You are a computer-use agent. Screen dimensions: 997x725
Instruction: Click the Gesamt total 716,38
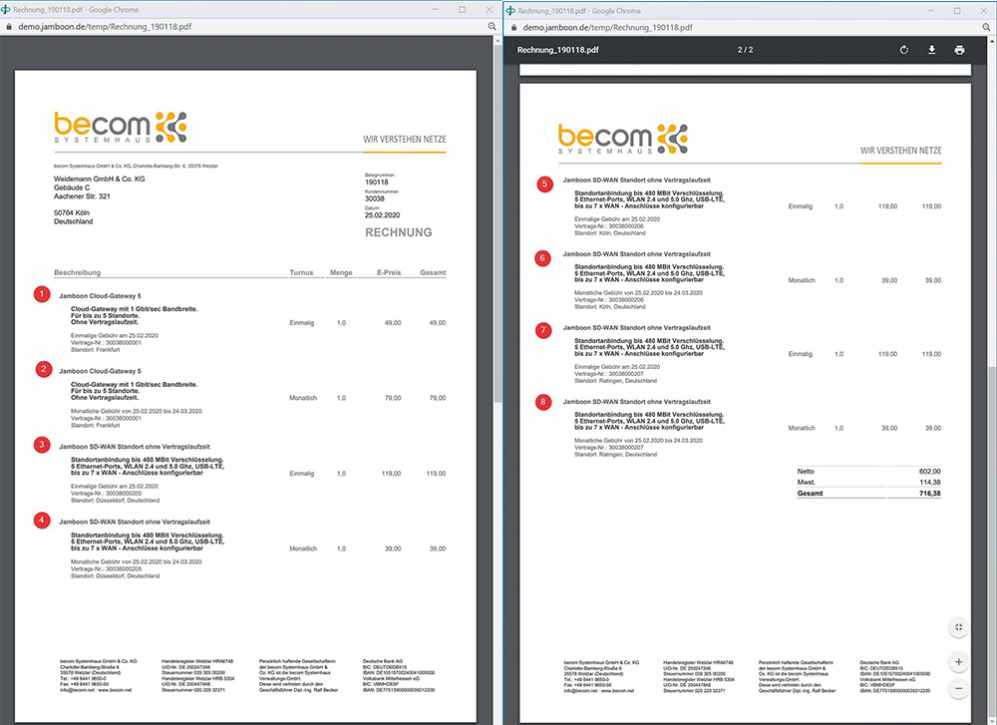tap(929, 494)
